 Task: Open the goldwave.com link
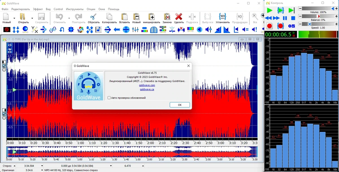[x=147, y=85]
